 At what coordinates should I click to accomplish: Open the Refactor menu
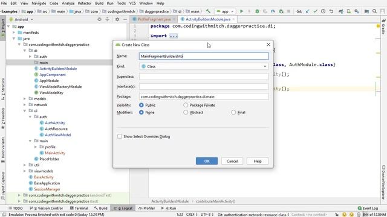(x=85, y=3)
